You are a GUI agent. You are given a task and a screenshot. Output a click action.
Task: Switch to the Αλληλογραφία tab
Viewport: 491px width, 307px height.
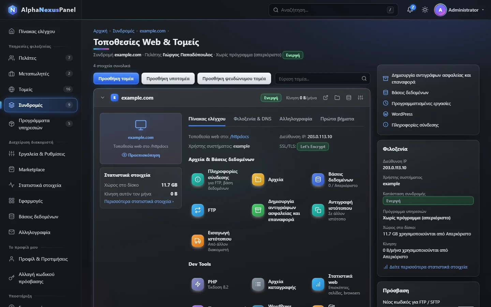(x=296, y=119)
